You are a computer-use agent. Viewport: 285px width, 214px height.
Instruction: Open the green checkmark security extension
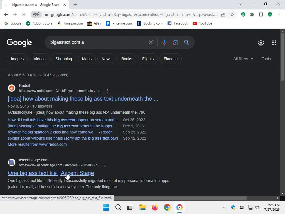270,14
